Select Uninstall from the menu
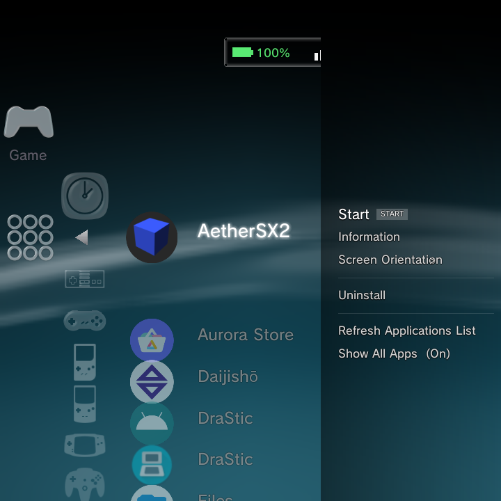This screenshot has width=501, height=501. pyautogui.click(x=362, y=295)
